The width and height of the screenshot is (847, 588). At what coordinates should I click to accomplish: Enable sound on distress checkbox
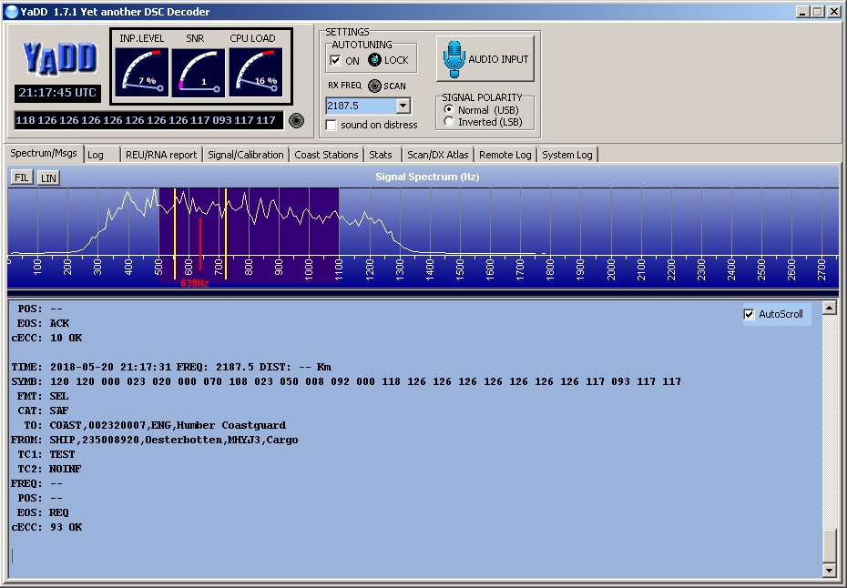tap(332, 126)
